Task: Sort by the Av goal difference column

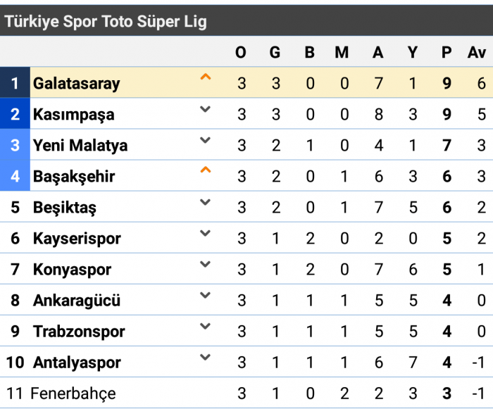Action: [477, 52]
